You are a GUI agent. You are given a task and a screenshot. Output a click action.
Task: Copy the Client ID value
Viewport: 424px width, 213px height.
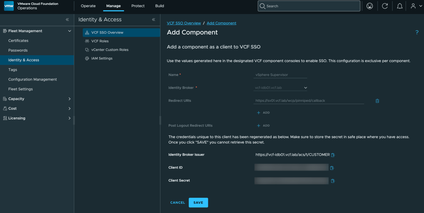[x=332, y=168]
